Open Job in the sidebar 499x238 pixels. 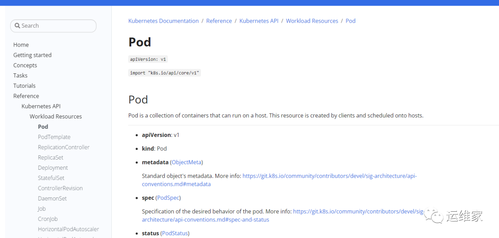tap(42, 208)
